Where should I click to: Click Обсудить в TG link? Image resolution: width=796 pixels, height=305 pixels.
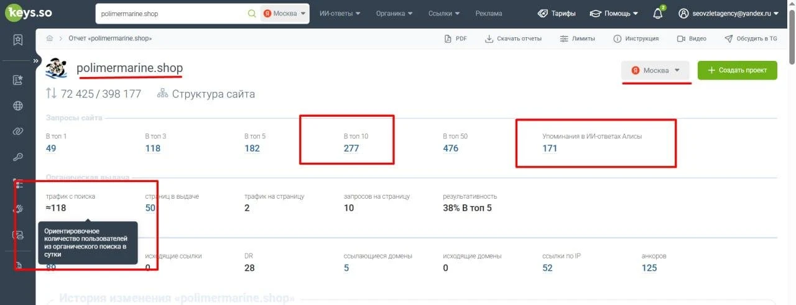click(x=751, y=39)
